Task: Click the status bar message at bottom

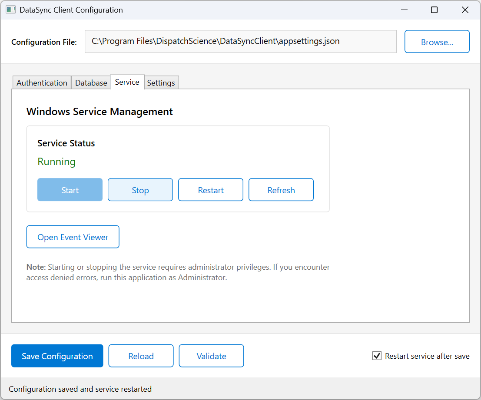Action: [80, 389]
